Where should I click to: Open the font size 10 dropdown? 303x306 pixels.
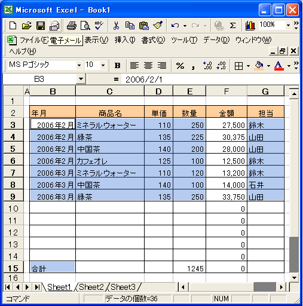(103, 65)
